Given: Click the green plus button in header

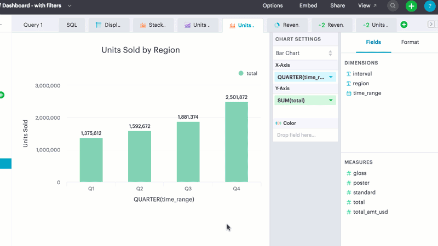Looking at the screenshot, I should tap(411, 6).
